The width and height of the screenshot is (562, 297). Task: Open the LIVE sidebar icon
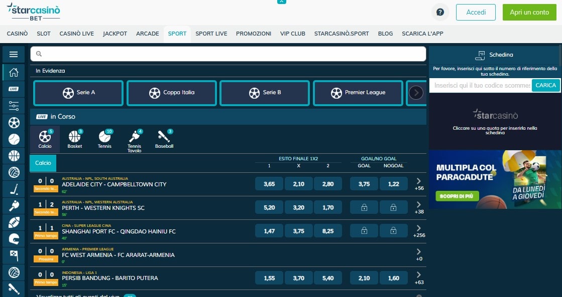pyautogui.click(x=14, y=89)
